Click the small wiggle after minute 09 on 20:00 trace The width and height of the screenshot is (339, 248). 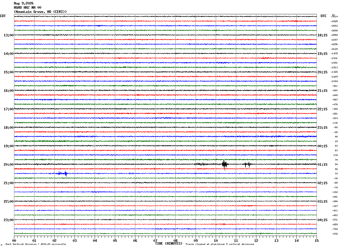tap(202, 164)
